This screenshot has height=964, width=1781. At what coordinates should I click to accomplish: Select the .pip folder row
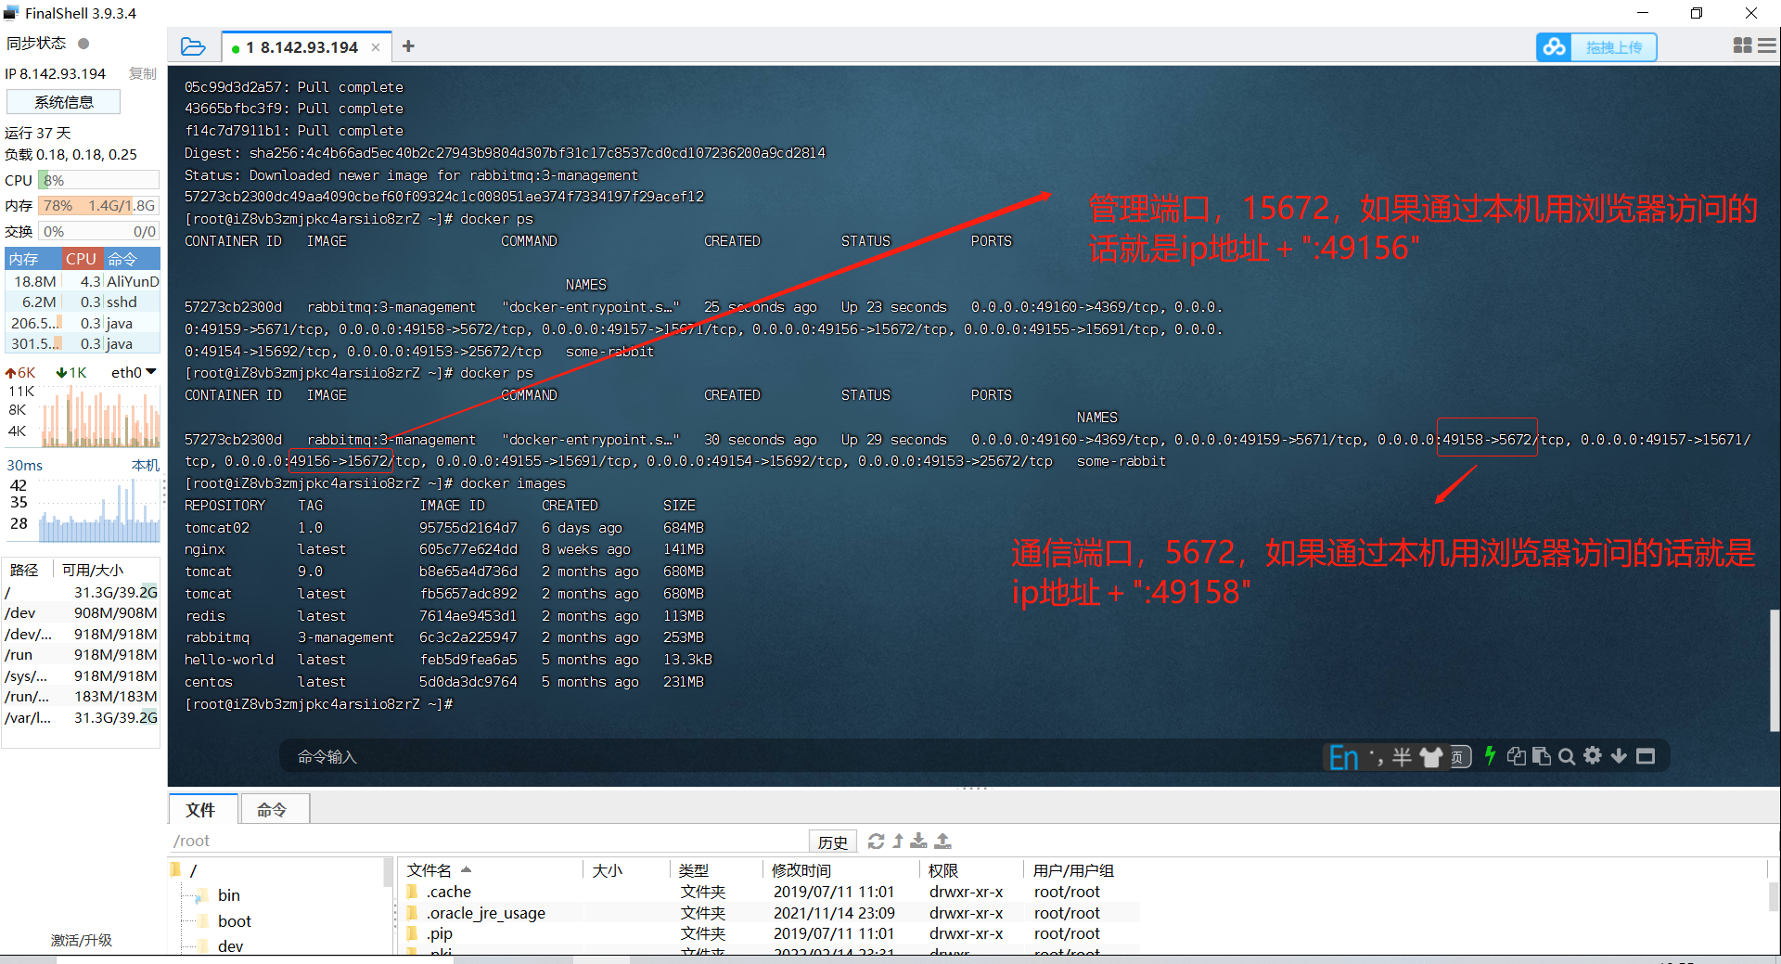(x=770, y=933)
